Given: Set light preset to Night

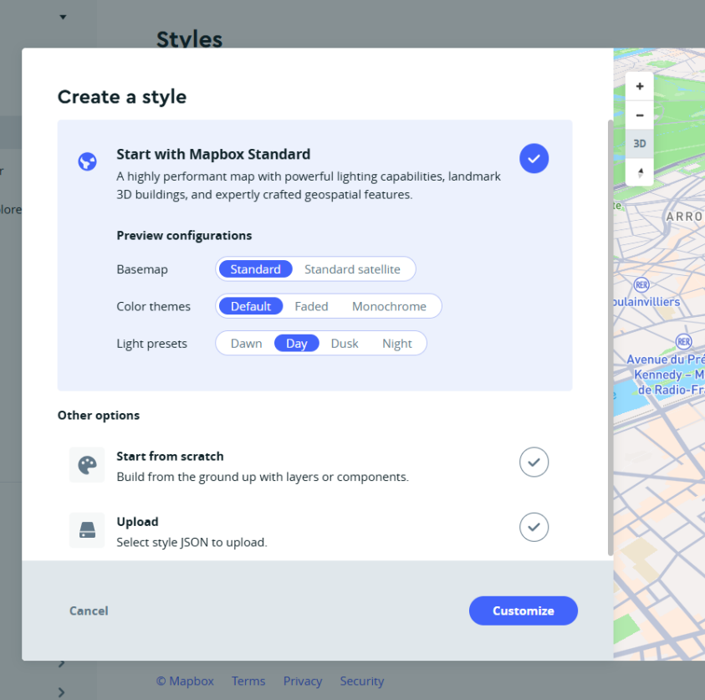Looking at the screenshot, I should click(x=396, y=344).
